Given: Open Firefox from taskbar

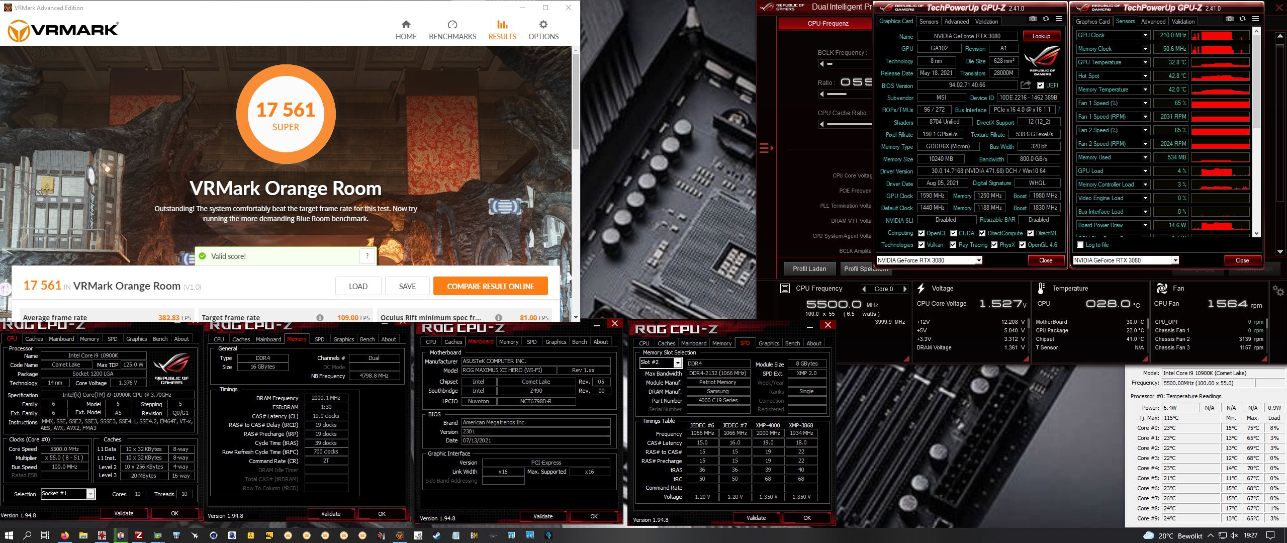Looking at the screenshot, I should 64,535.
